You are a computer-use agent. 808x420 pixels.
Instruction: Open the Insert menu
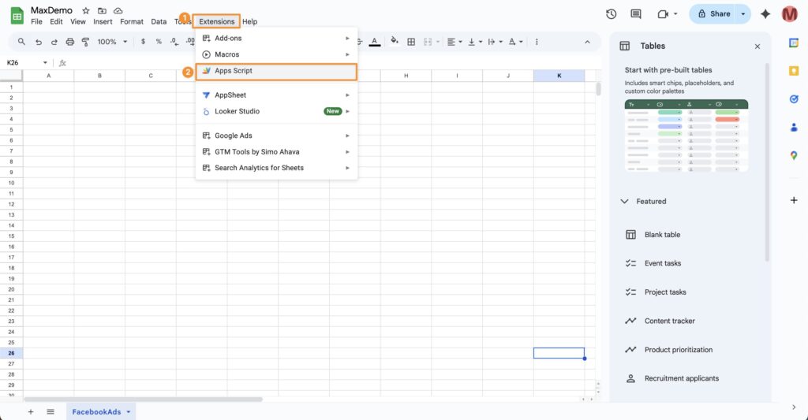pyautogui.click(x=103, y=21)
